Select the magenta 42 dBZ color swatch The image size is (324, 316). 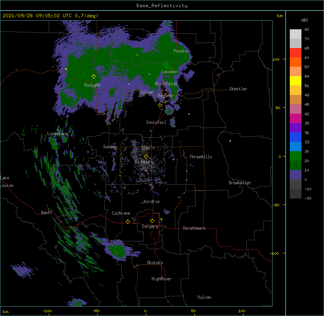(295, 118)
